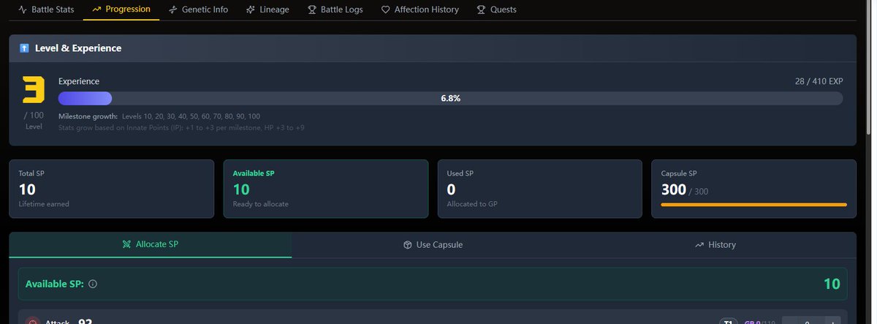Click the 'Ready to allocate' caption

260,204
